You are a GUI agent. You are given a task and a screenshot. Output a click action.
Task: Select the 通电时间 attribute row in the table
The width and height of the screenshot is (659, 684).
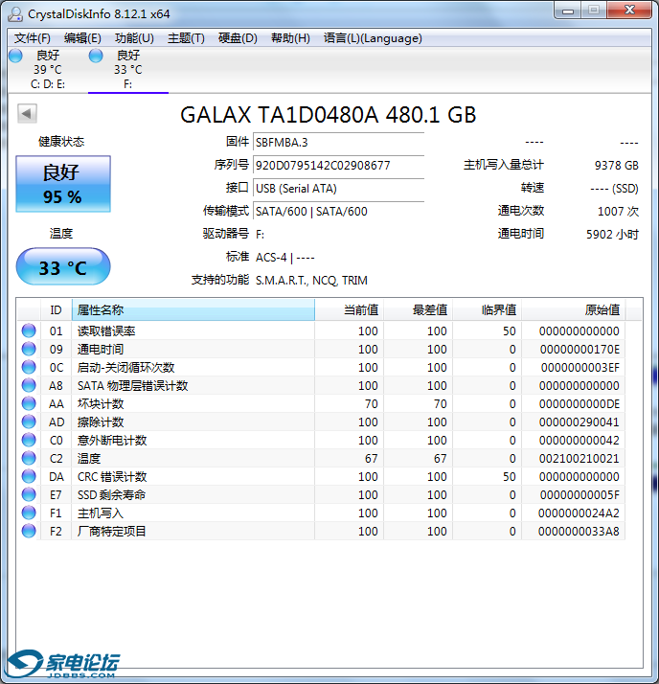coord(321,349)
